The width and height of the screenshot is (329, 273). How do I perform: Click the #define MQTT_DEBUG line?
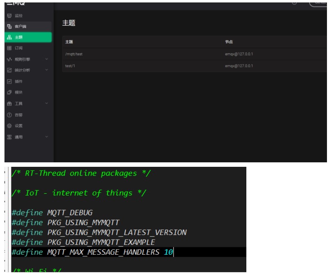pyautogui.click(x=52, y=213)
